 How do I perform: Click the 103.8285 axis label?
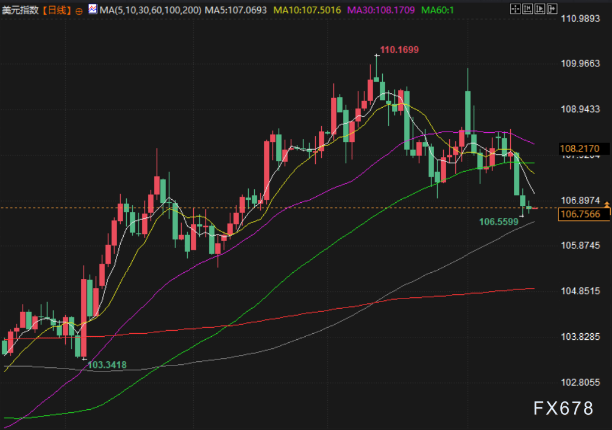tap(580, 337)
